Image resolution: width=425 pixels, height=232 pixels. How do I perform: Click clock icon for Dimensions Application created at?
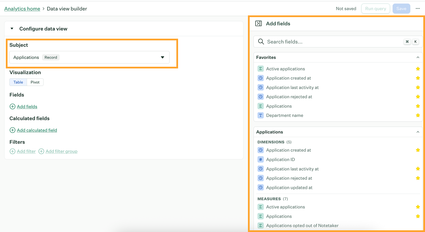click(x=261, y=150)
